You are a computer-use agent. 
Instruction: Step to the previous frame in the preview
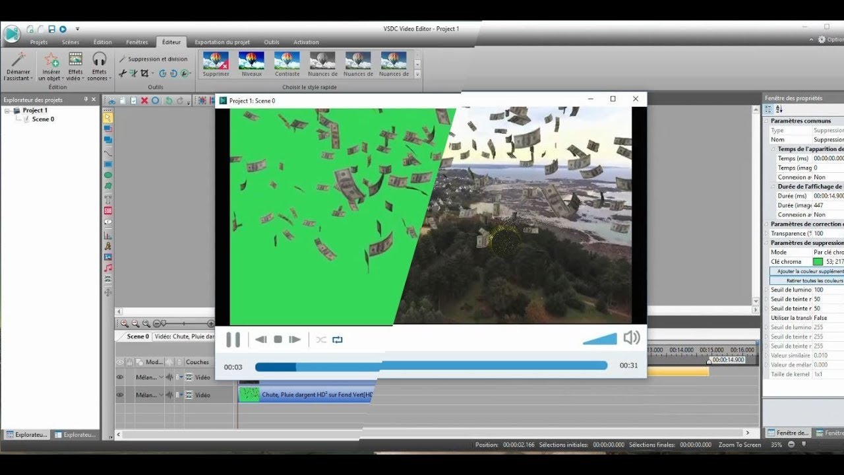point(261,340)
